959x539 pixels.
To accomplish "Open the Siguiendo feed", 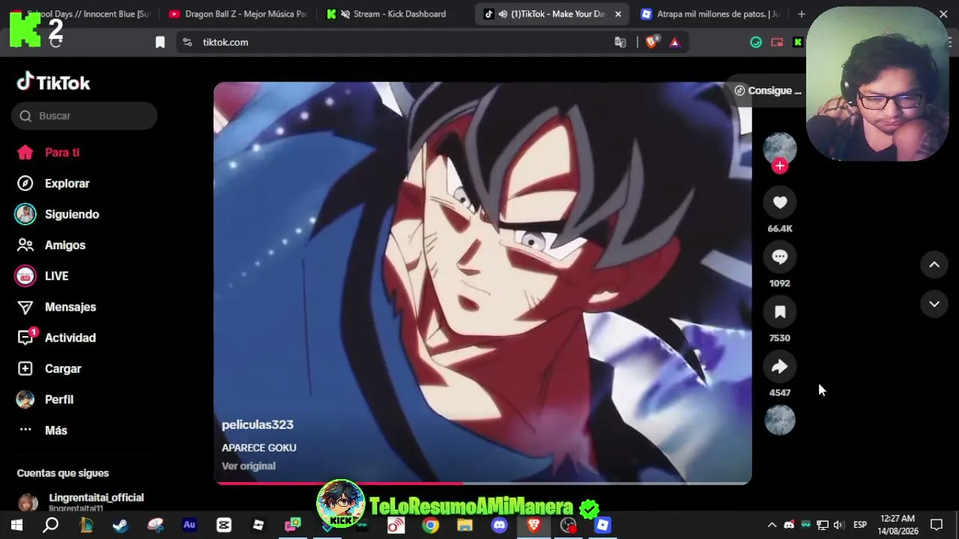I will [57, 214].
